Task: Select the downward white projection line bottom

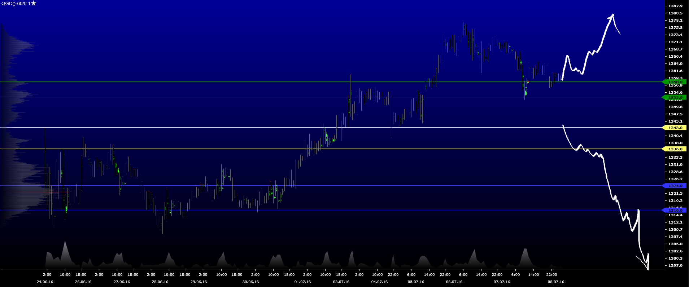Action: click(x=648, y=269)
